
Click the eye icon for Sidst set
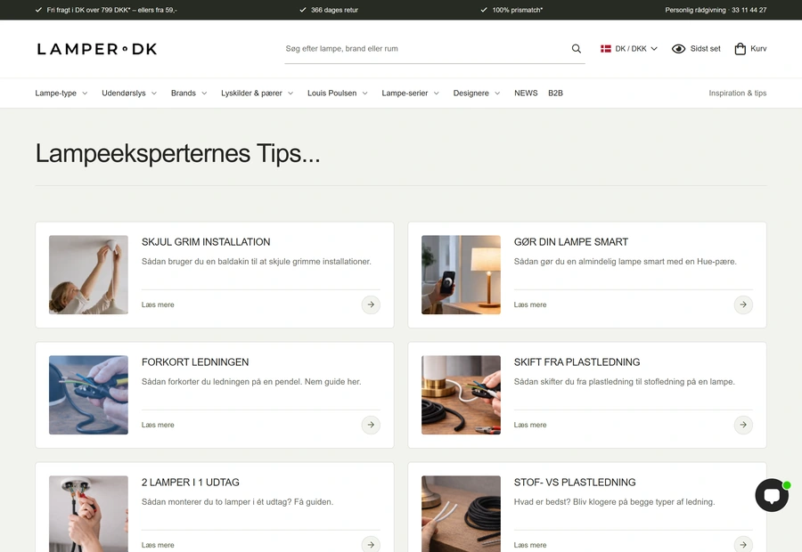pos(678,49)
